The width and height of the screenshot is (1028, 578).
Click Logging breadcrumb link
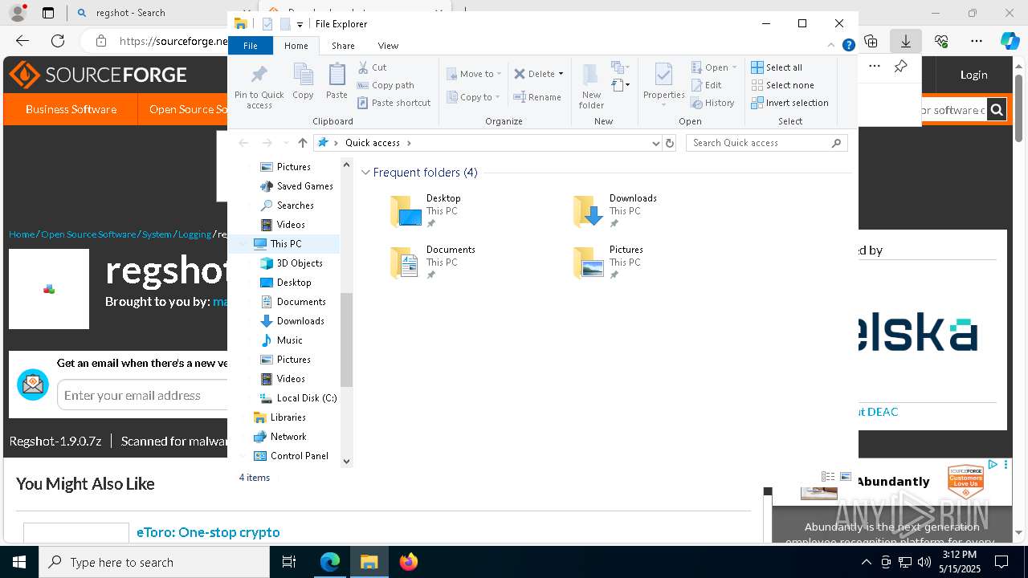pyautogui.click(x=194, y=234)
